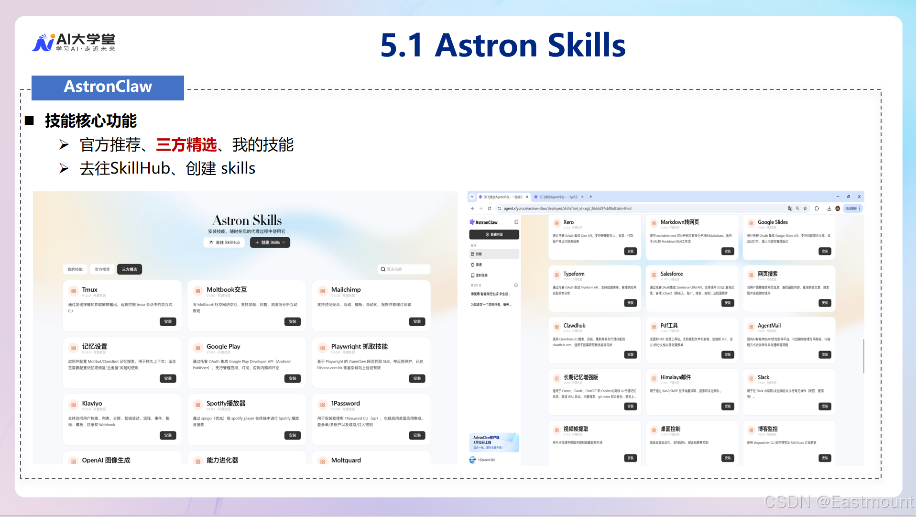Screen dimensions: 916x517
Task: Click the Markdown转网页 skill icon
Action: (x=654, y=223)
